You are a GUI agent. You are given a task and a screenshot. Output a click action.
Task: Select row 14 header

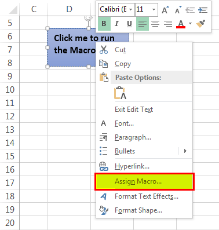(10, 143)
